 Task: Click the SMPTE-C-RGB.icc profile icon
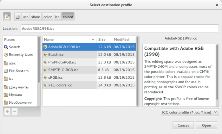pyautogui.click(x=45, y=70)
